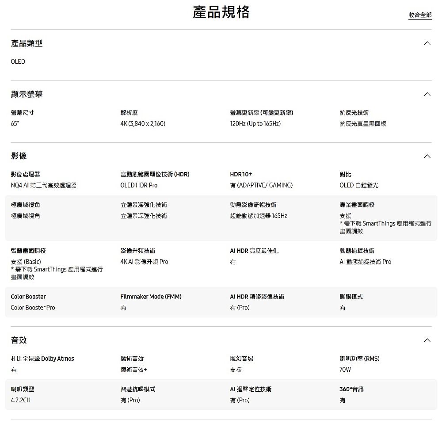Click the 抗反光技術 label
This screenshot has height=424, width=442.
click(354, 112)
